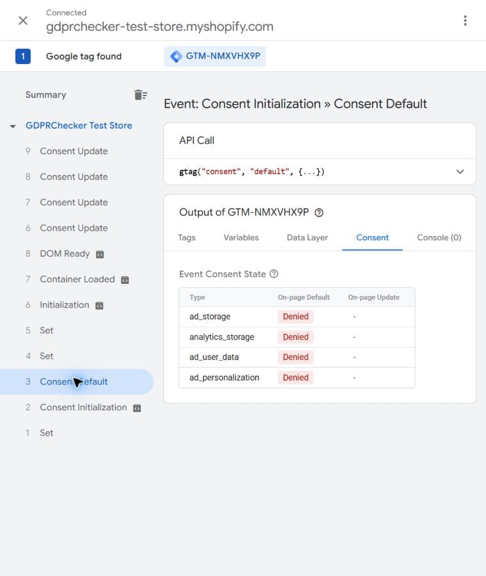Click the Denied badge for analytics_storage

pos(295,337)
